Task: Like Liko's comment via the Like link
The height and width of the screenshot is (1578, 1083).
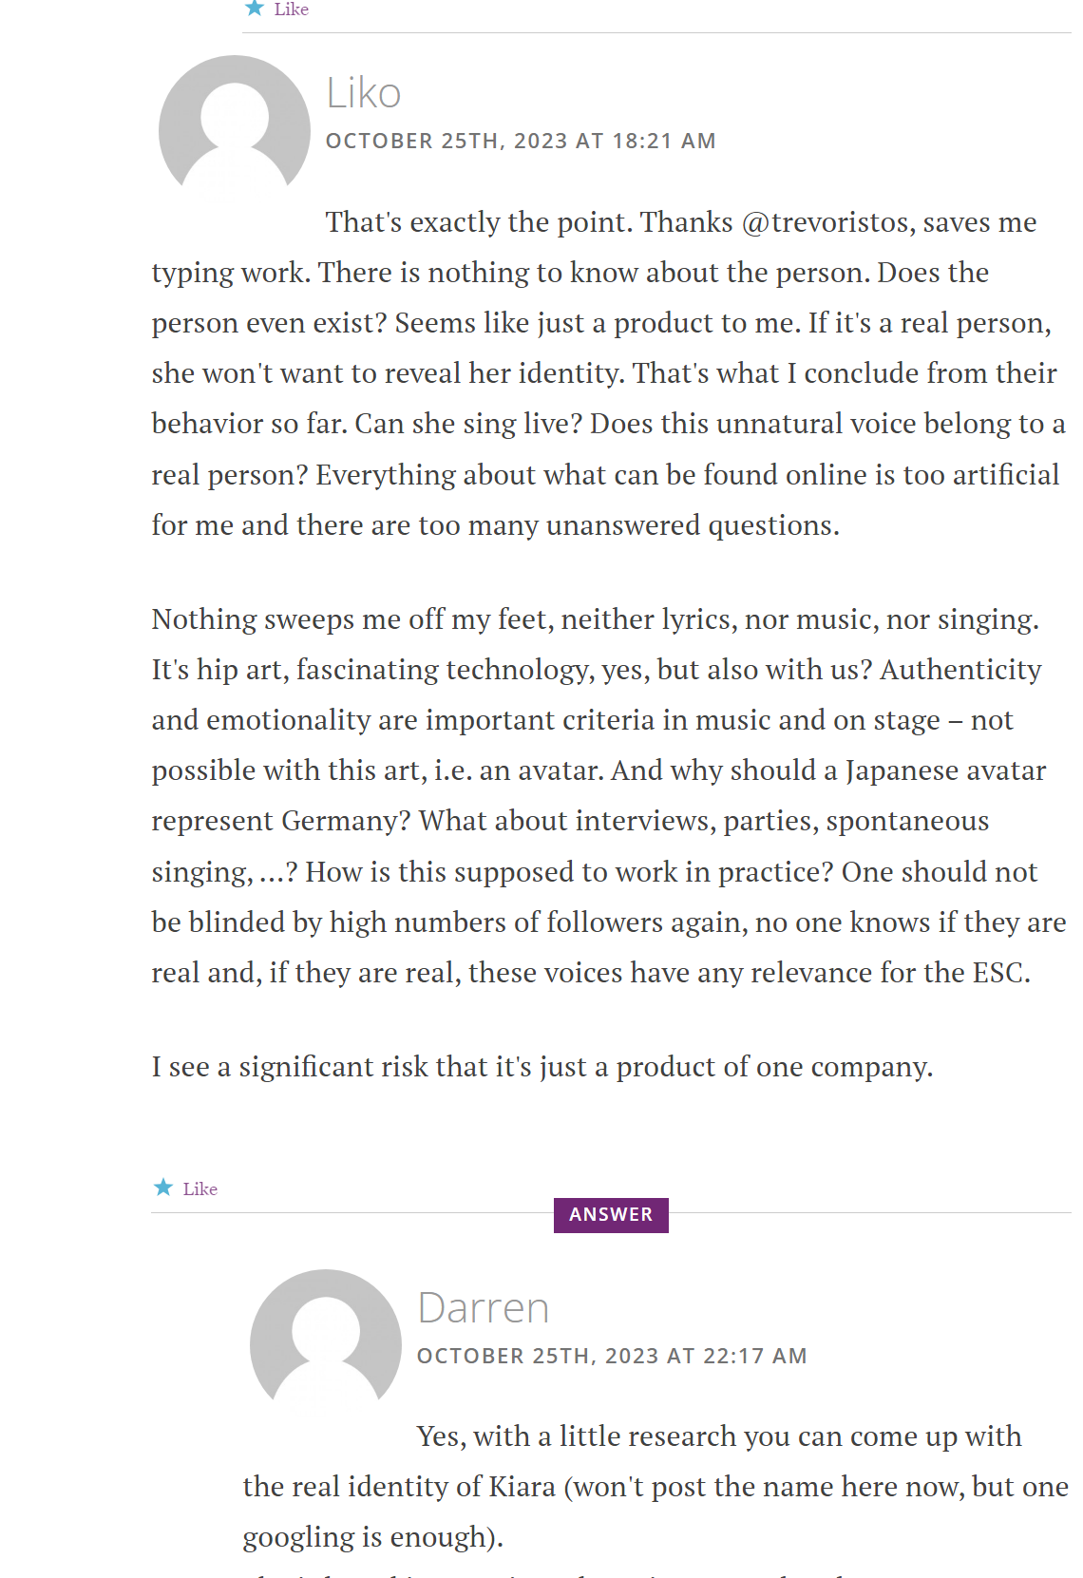Action: click(x=199, y=1188)
